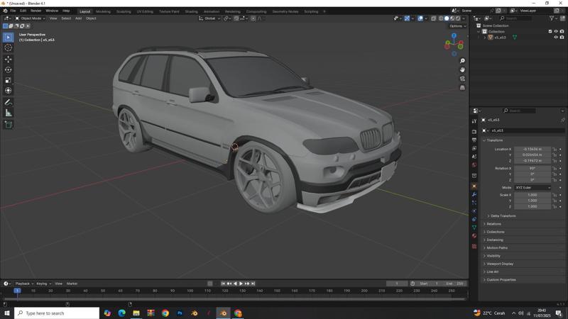Open the Render properties tab
Screen dimensions: 568x319
click(x=474, y=132)
